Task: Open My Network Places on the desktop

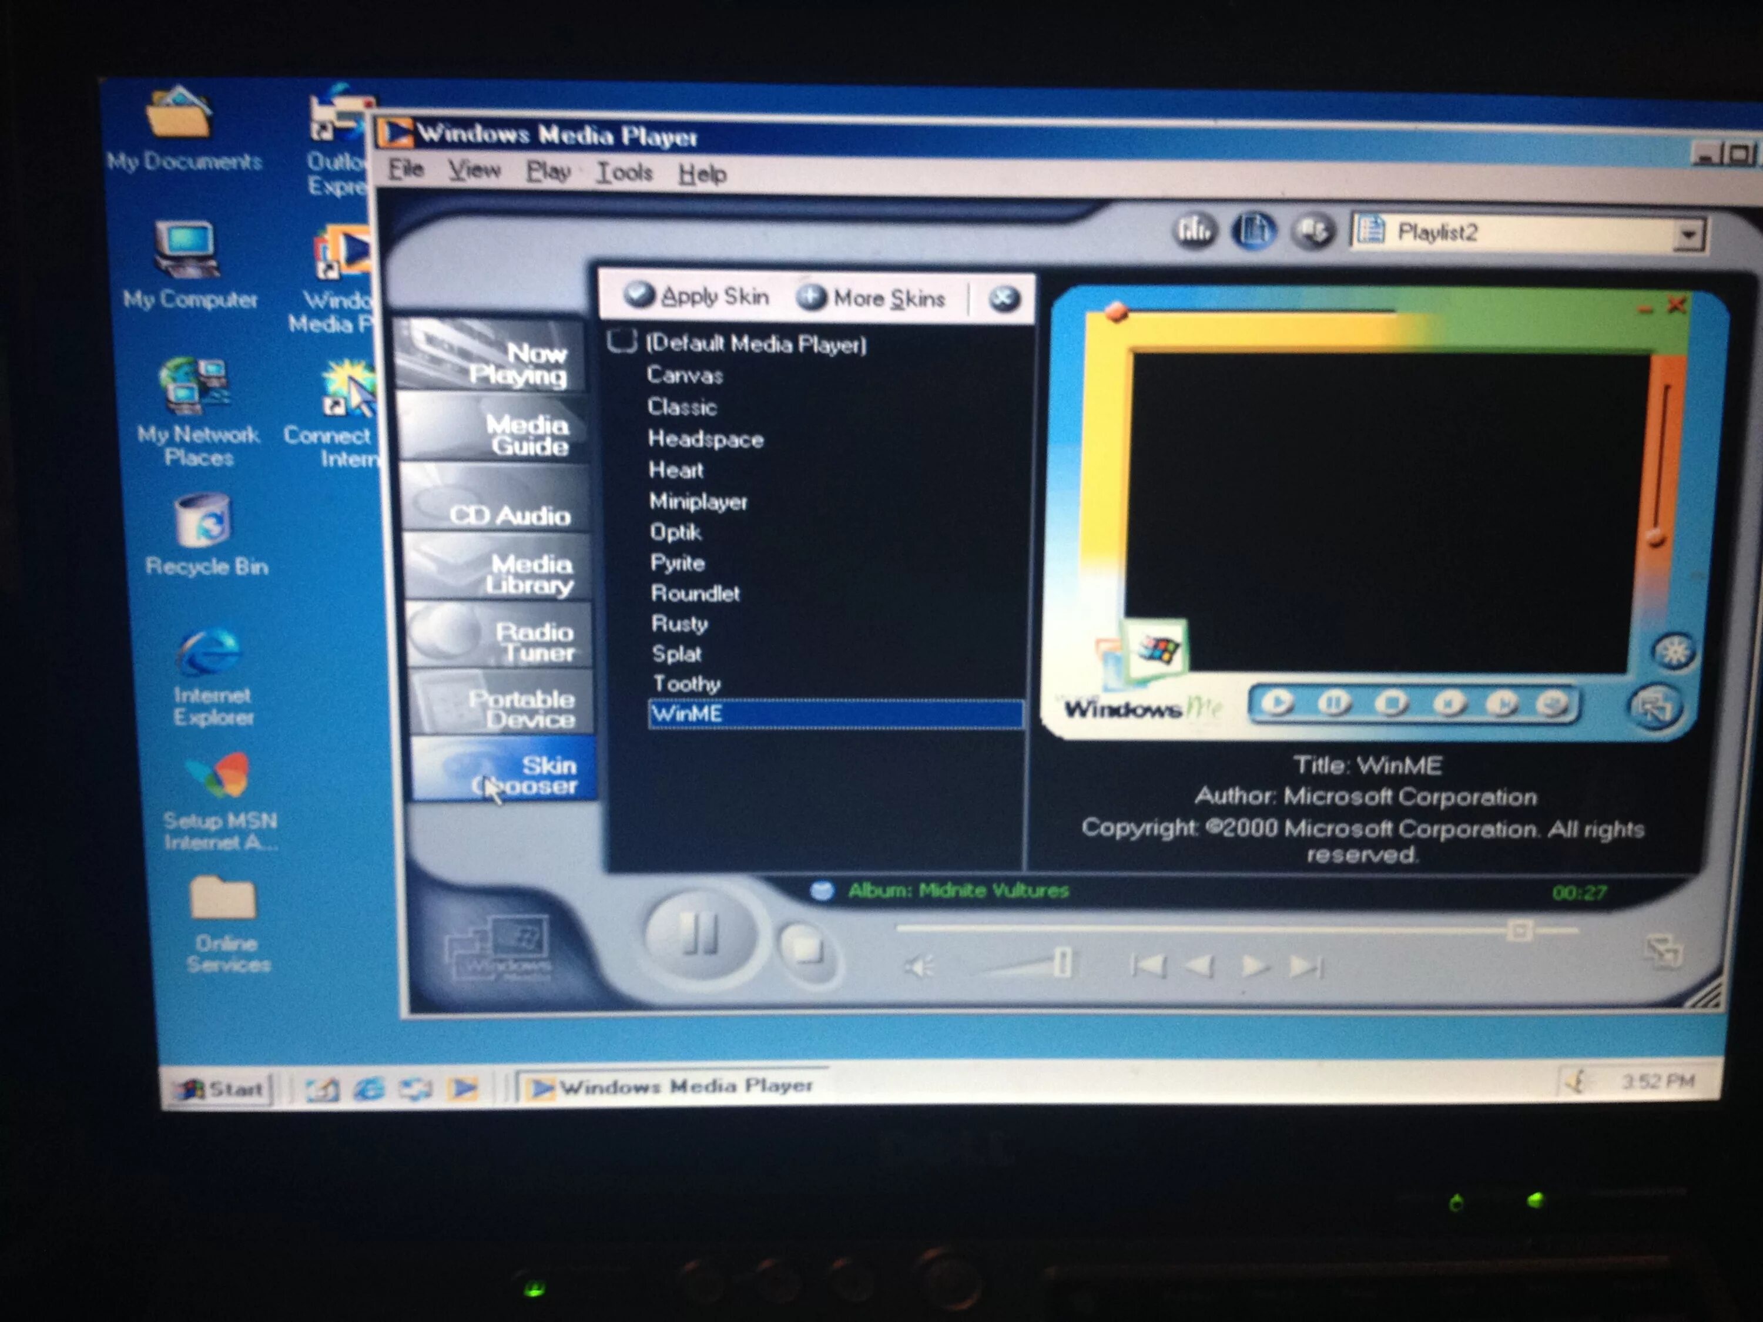Action: pos(197,411)
